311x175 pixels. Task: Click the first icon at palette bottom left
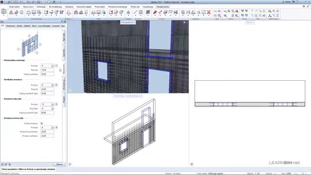pos(2,164)
